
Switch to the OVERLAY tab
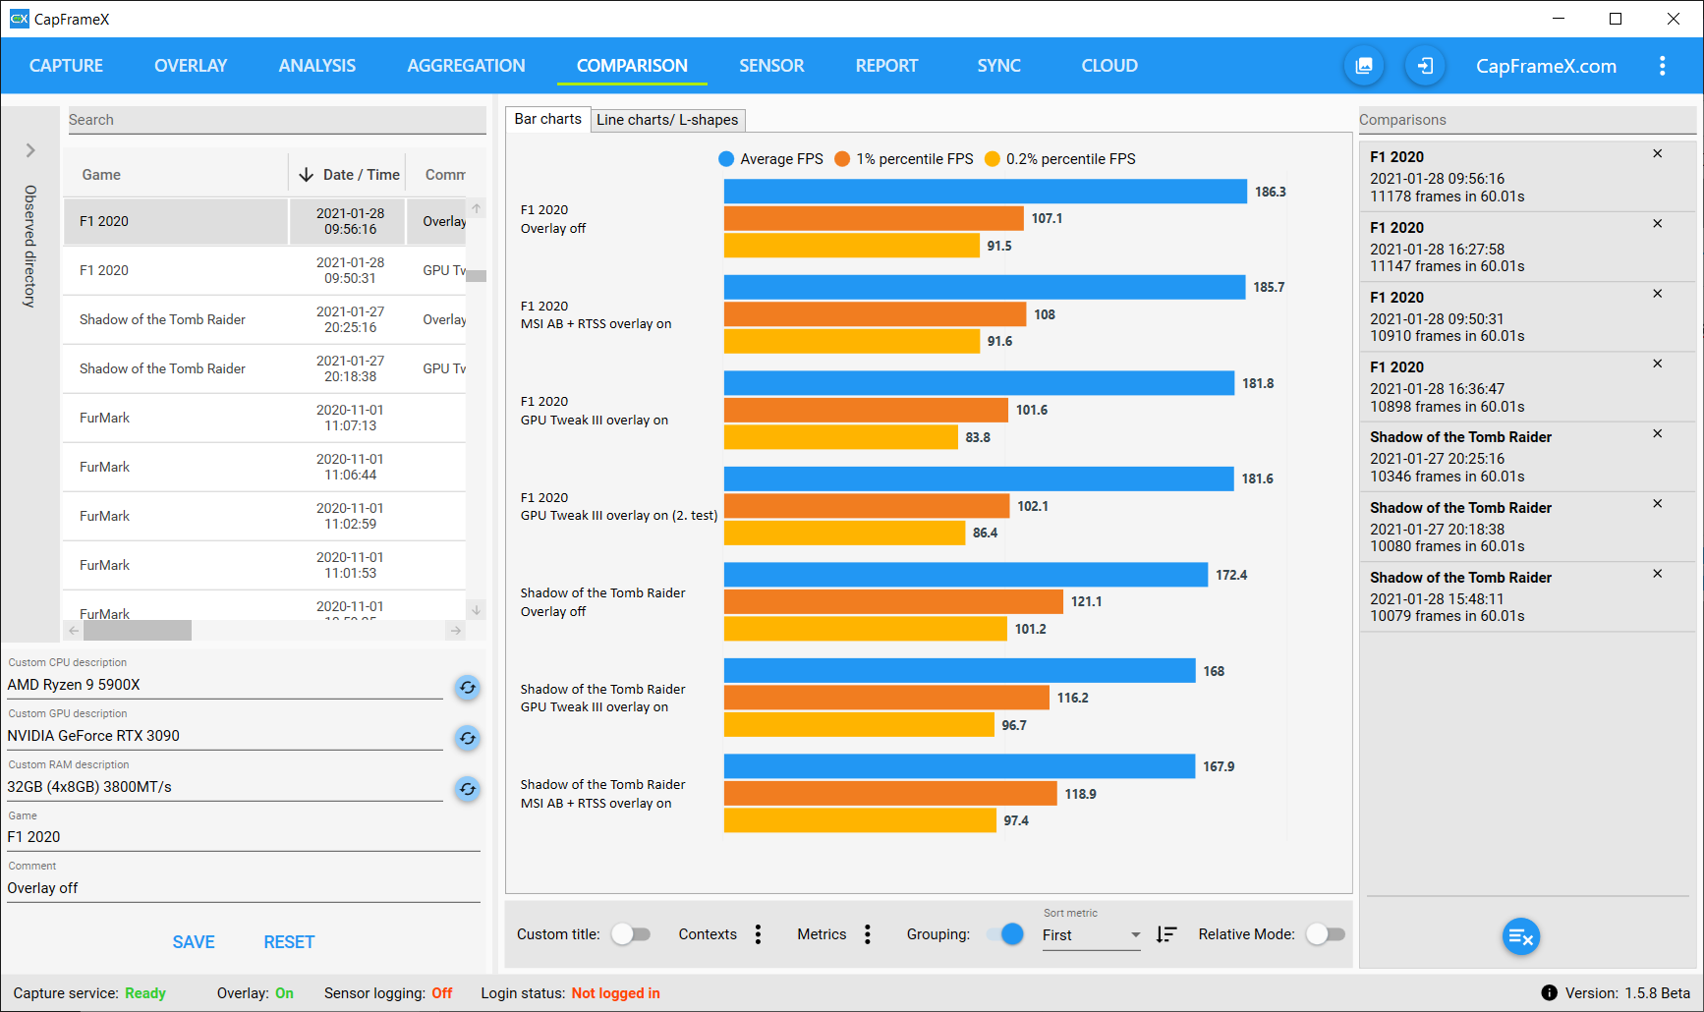(191, 66)
